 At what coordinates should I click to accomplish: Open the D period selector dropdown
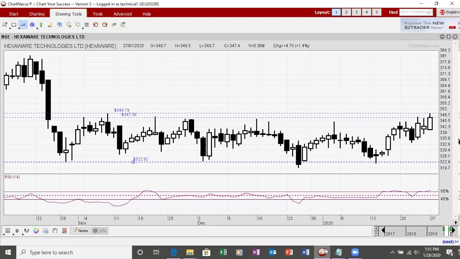pyautogui.click(x=17, y=231)
